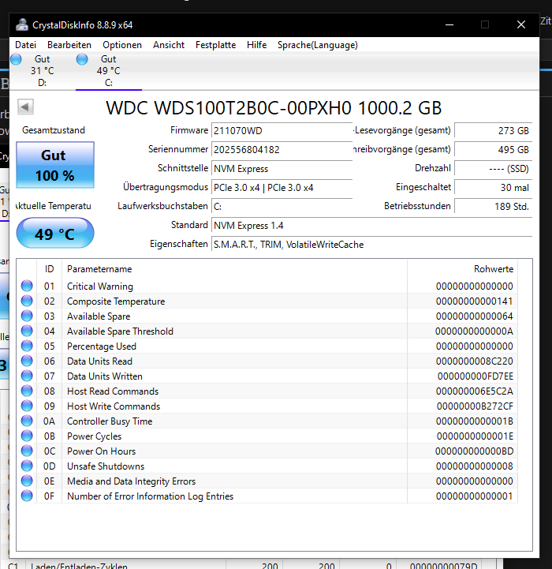Click the Parametername column header

[x=234, y=269]
